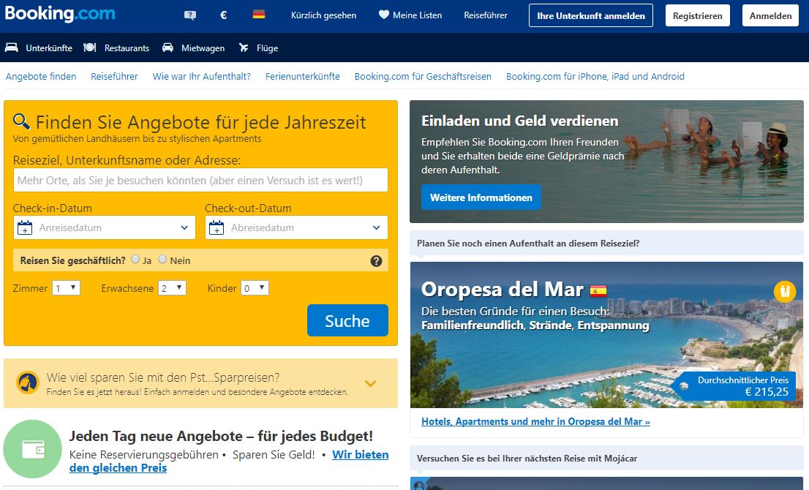Go to the Mietwagen section
Image resolution: width=809 pixels, height=490 pixels.
tap(203, 48)
